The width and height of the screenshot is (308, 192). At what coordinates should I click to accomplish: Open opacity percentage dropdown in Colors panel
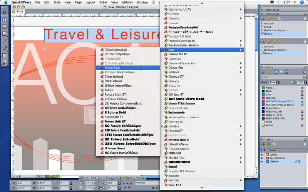tap(305, 82)
